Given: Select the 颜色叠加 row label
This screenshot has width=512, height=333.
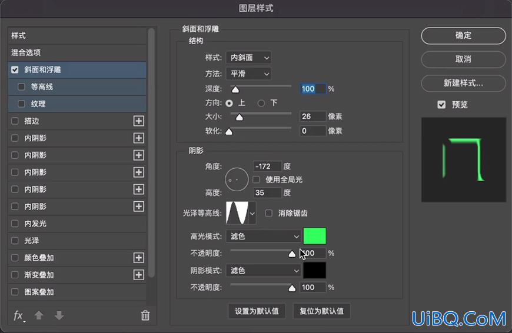Looking at the screenshot, I should tap(39, 258).
